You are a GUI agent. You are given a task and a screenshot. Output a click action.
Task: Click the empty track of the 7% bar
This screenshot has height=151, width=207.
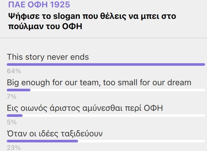pyautogui.click(x=118, y=90)
